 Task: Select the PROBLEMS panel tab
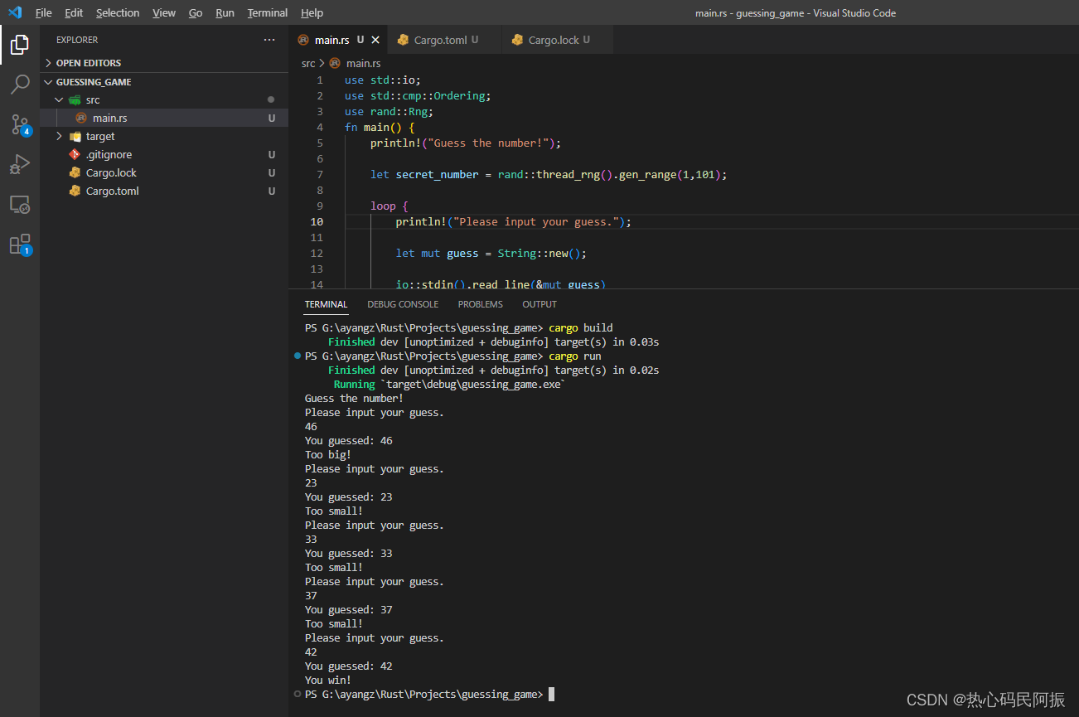pos(481,304)
